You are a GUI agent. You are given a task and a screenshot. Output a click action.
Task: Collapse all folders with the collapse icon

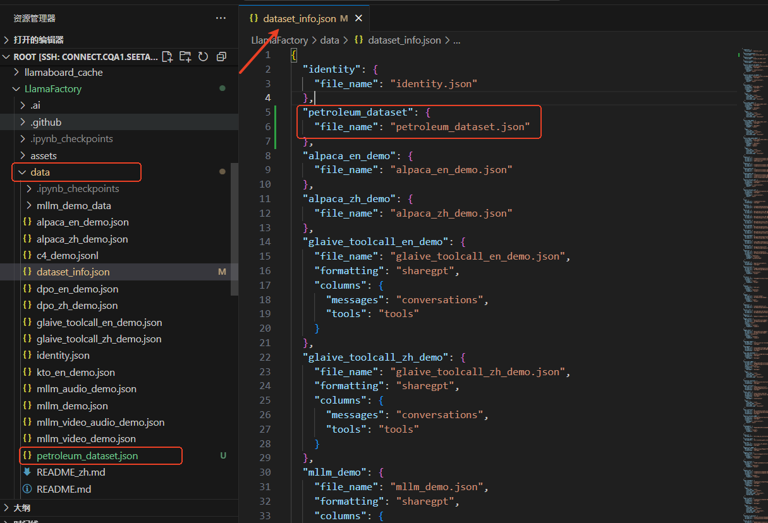tap(221, 57)
